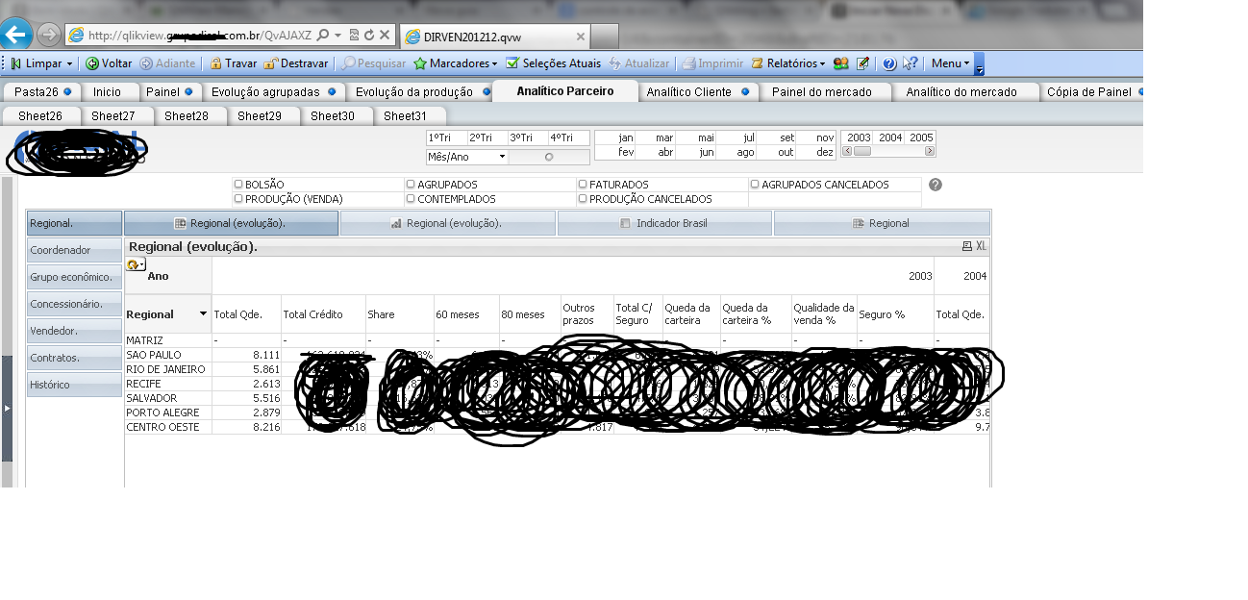This screenshot has width=1248, height=600.
Task: Switch to the Evolução agrupadas tab
Action: tap(273, 92)
